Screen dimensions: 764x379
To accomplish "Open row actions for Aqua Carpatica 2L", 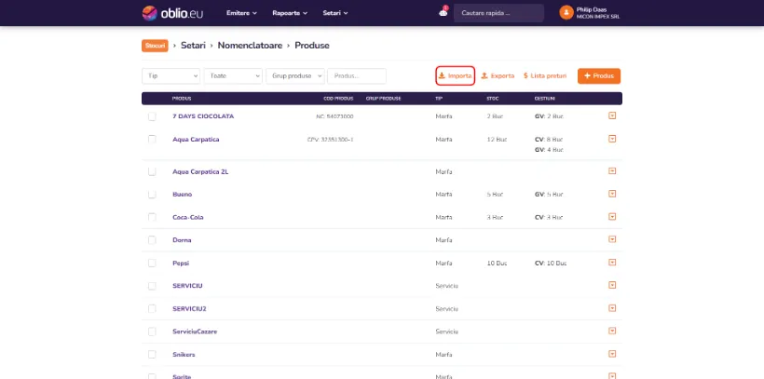I will [x=612, y=171].
